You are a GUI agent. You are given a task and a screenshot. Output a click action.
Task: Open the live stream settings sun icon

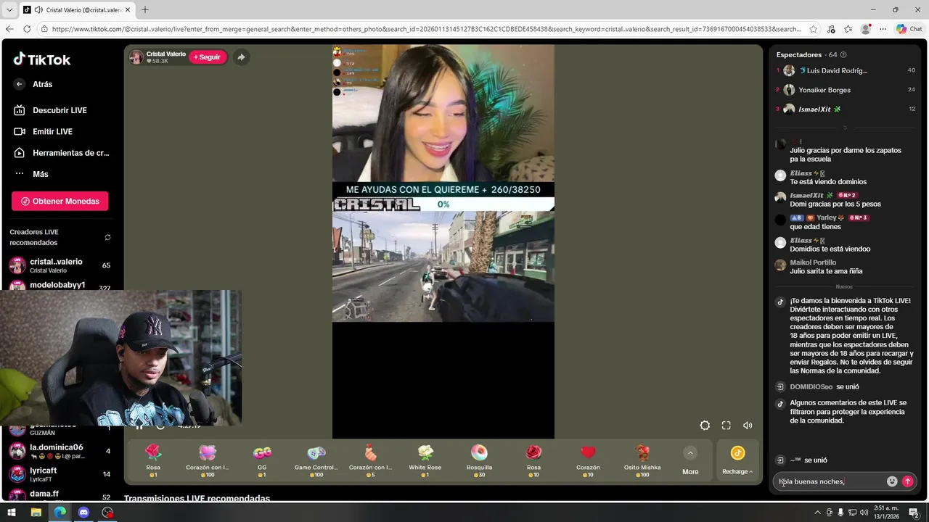click(705, 426)
